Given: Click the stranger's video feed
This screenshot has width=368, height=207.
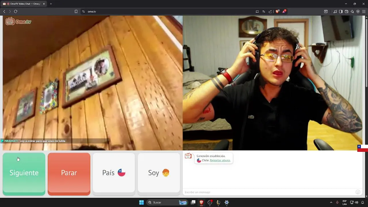Looking at the screenshot, I should (93, 83).
